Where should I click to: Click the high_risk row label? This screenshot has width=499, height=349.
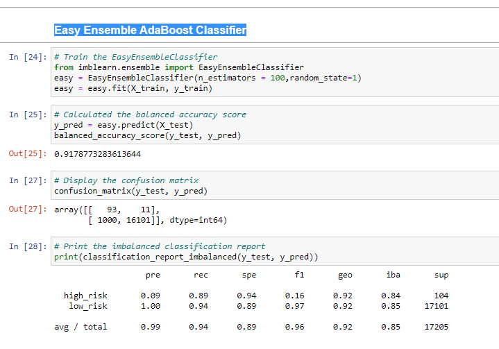tap(85, 296)
